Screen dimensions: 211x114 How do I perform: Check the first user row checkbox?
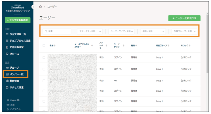[x=44, y=57]
